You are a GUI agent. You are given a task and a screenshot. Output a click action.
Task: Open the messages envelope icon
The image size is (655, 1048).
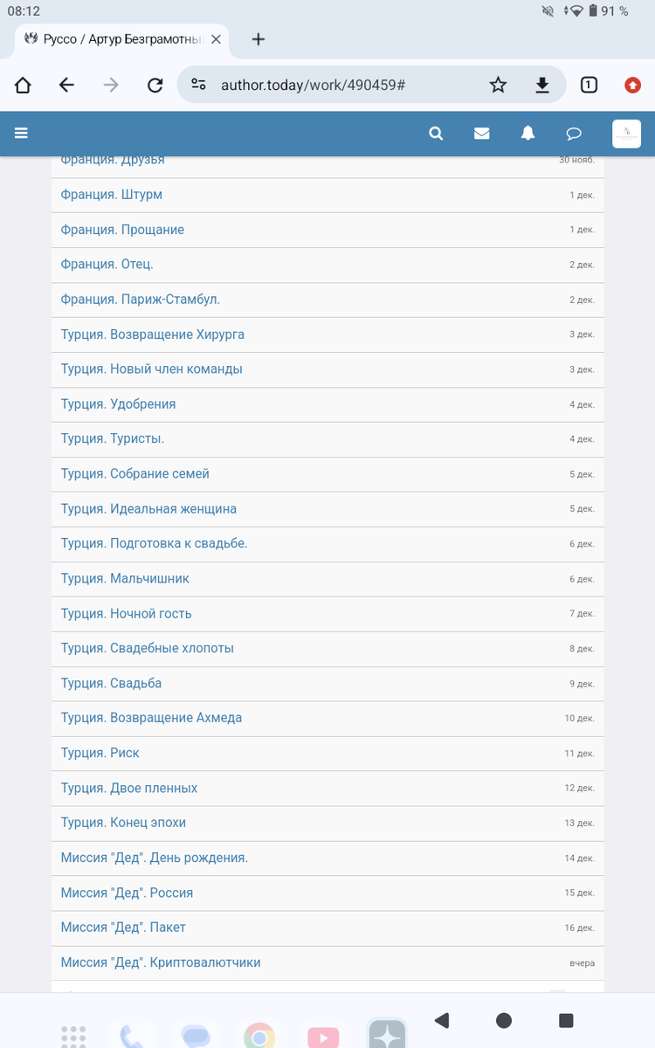tap(481, 134)
